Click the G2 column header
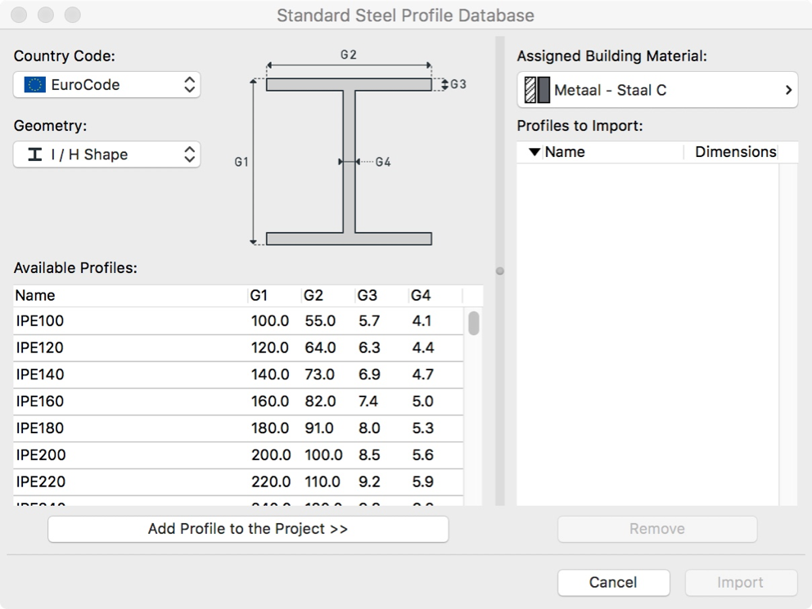This screenshot has height=609, width=812. tap(327, 296)
